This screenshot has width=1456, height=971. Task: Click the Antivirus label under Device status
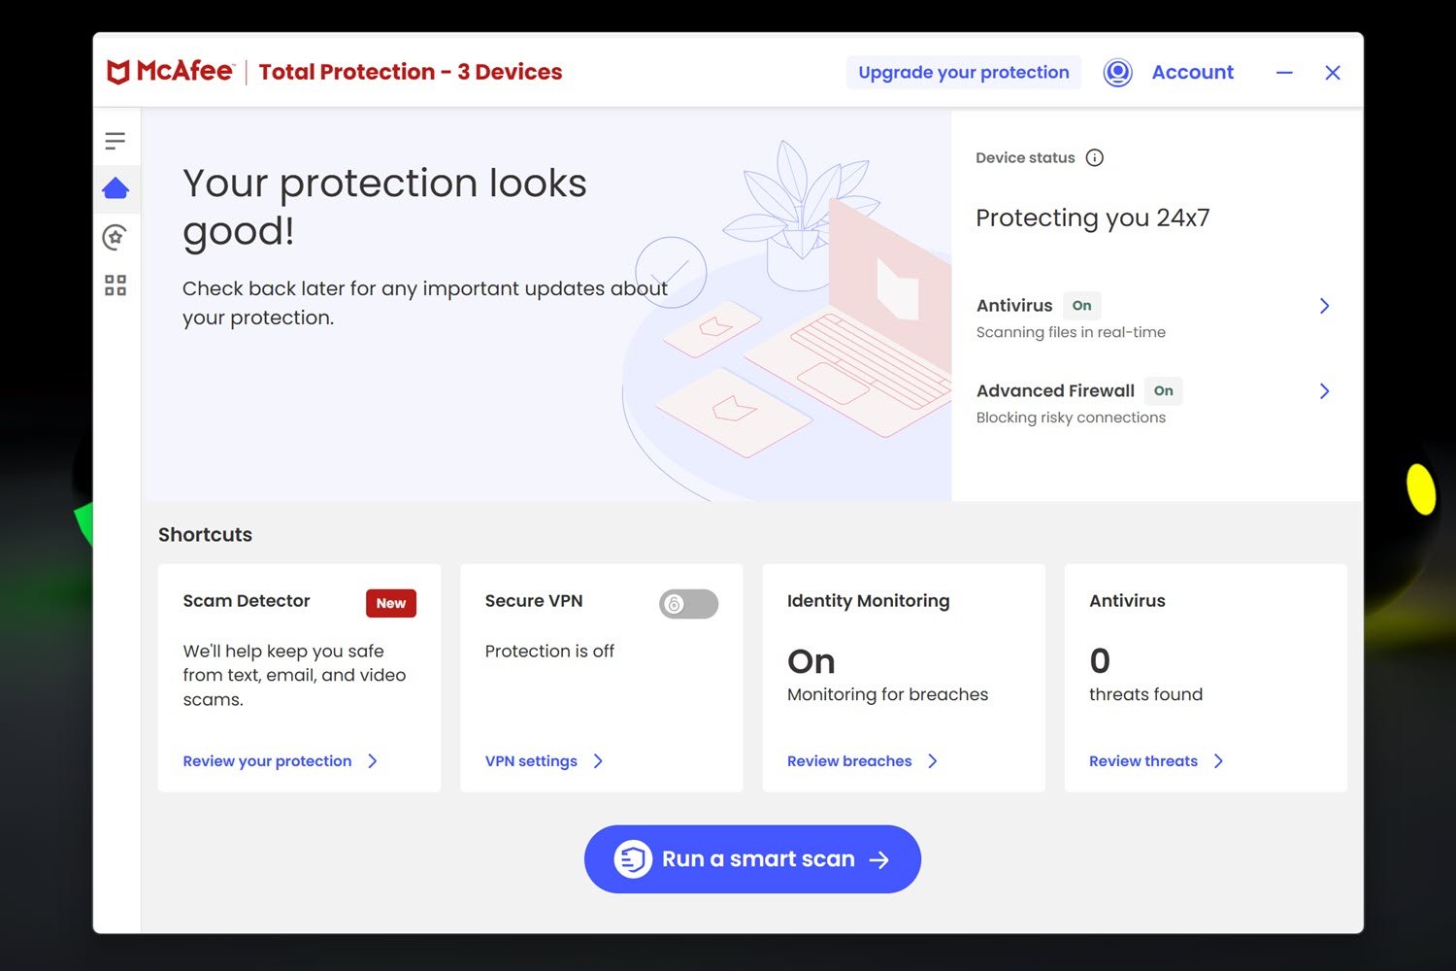(x=1014, y=306)
